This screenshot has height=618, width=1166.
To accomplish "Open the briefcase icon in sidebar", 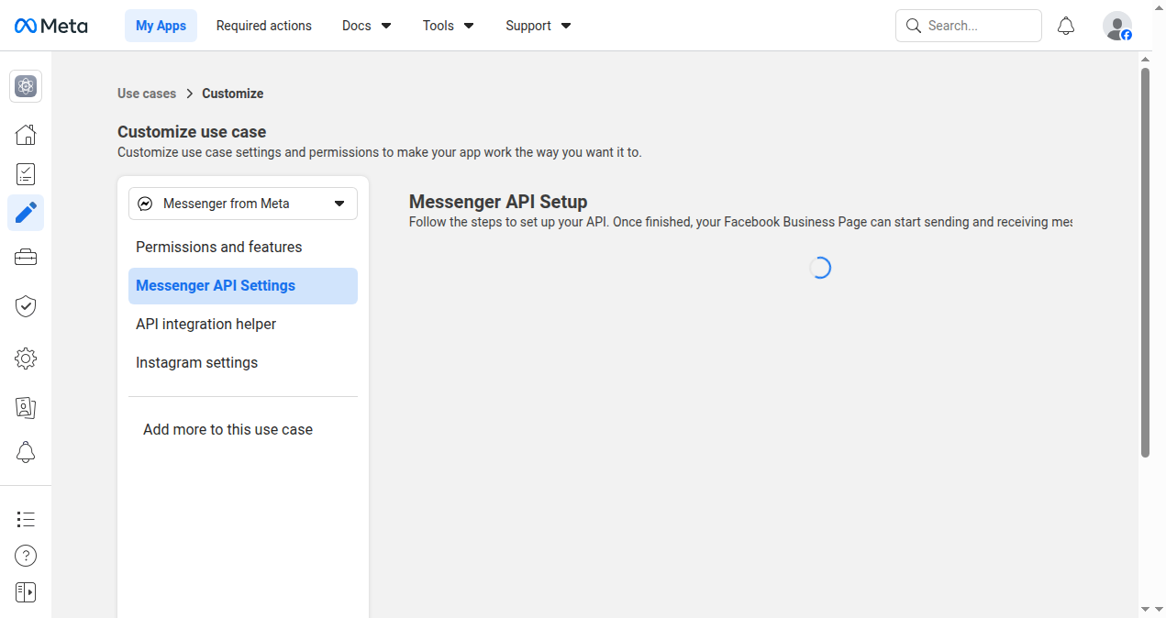I will pos(26,258).
